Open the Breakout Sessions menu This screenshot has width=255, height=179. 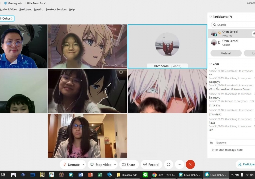(x=56, y=9)
